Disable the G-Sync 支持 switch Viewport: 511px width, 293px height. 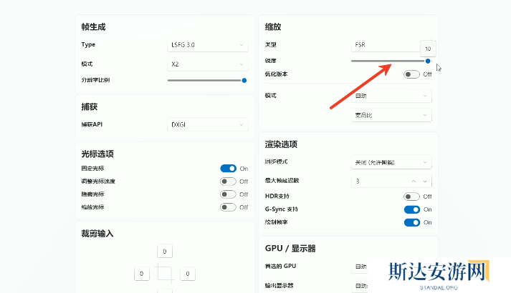coord(411,209)
